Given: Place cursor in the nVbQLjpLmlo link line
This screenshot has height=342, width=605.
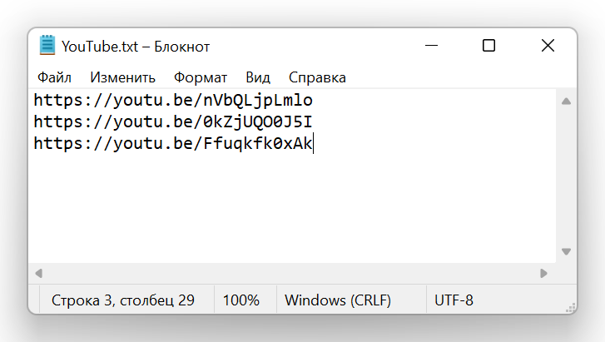Looking at the screenshot, I should pos(172,101).
